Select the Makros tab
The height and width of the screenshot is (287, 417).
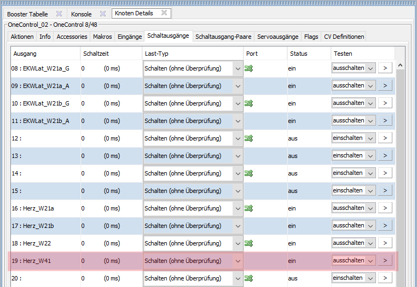(x=102, y=37)
